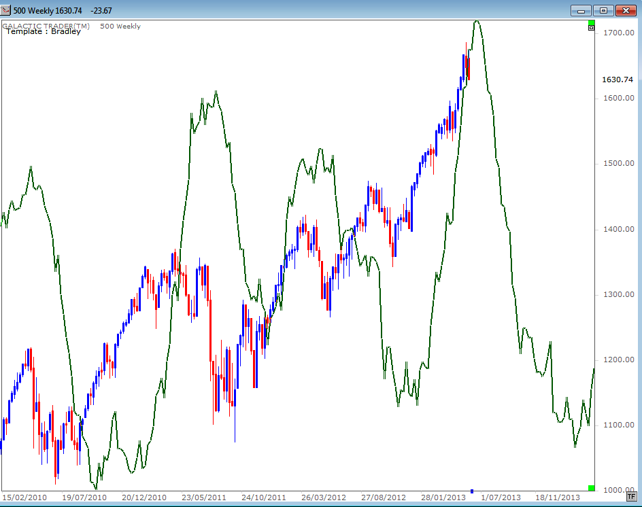Viewport: 642px width, 507px height.
Task: Click the 19/07/2010 date axis label
Action: pos(84,497)
